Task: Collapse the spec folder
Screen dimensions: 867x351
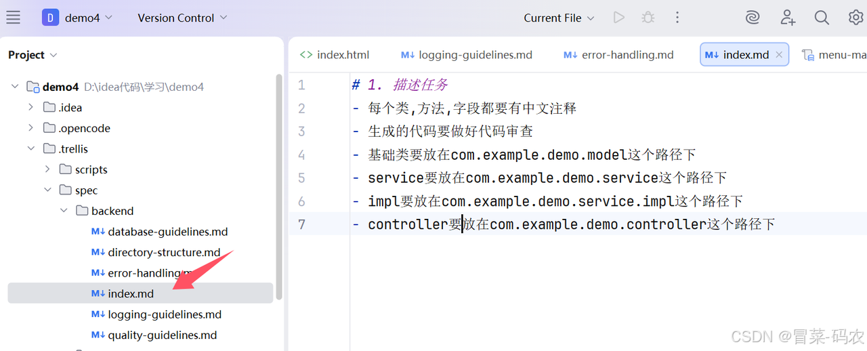Action: tap(47, 190)
